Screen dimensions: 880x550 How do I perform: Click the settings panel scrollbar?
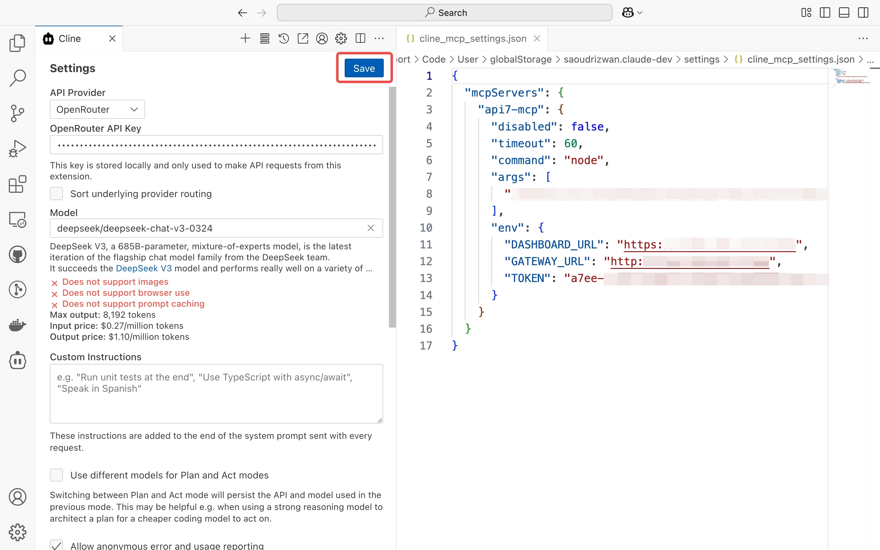coord(392,207)
